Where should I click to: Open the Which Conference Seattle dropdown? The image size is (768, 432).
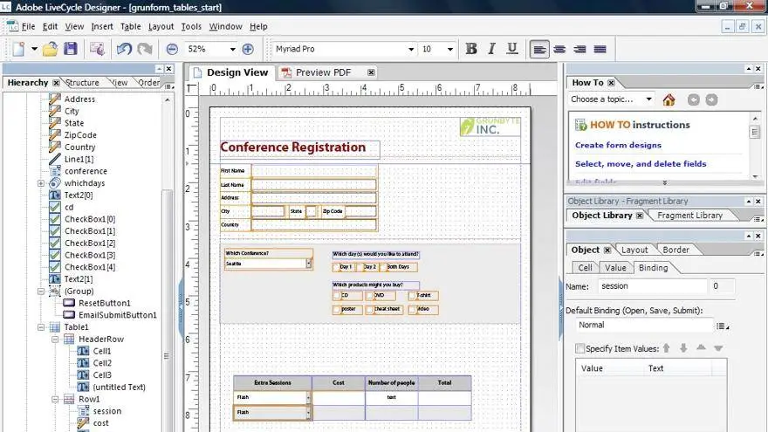(x=309, y=264)
